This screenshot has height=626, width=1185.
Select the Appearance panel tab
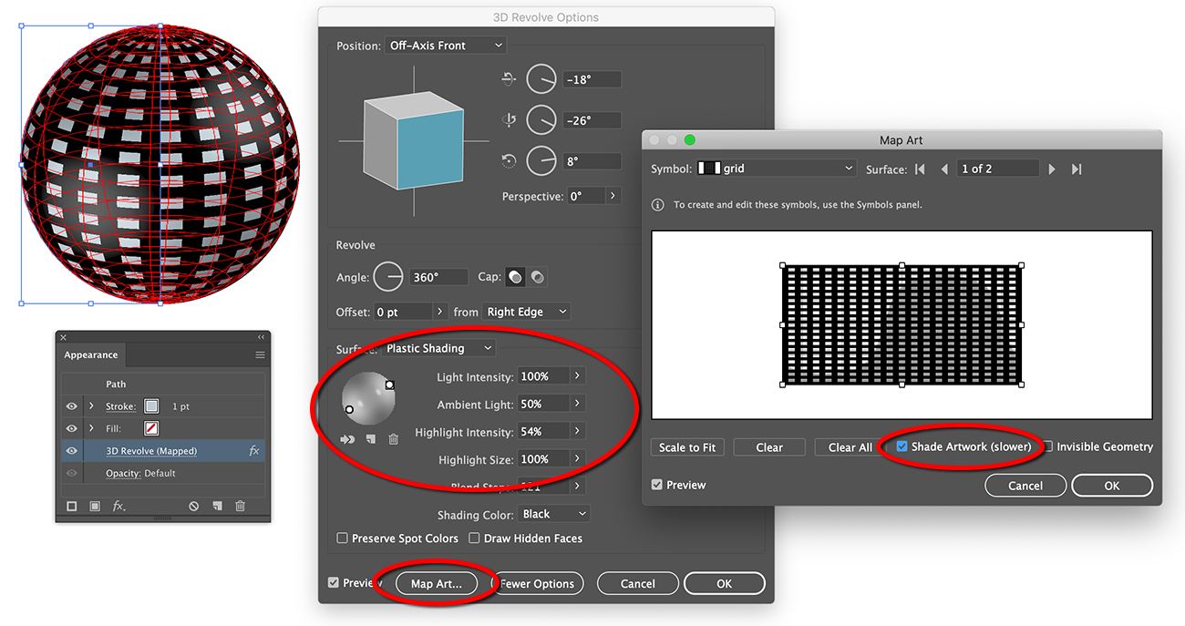pyautogui.click(x=91, y=354)
